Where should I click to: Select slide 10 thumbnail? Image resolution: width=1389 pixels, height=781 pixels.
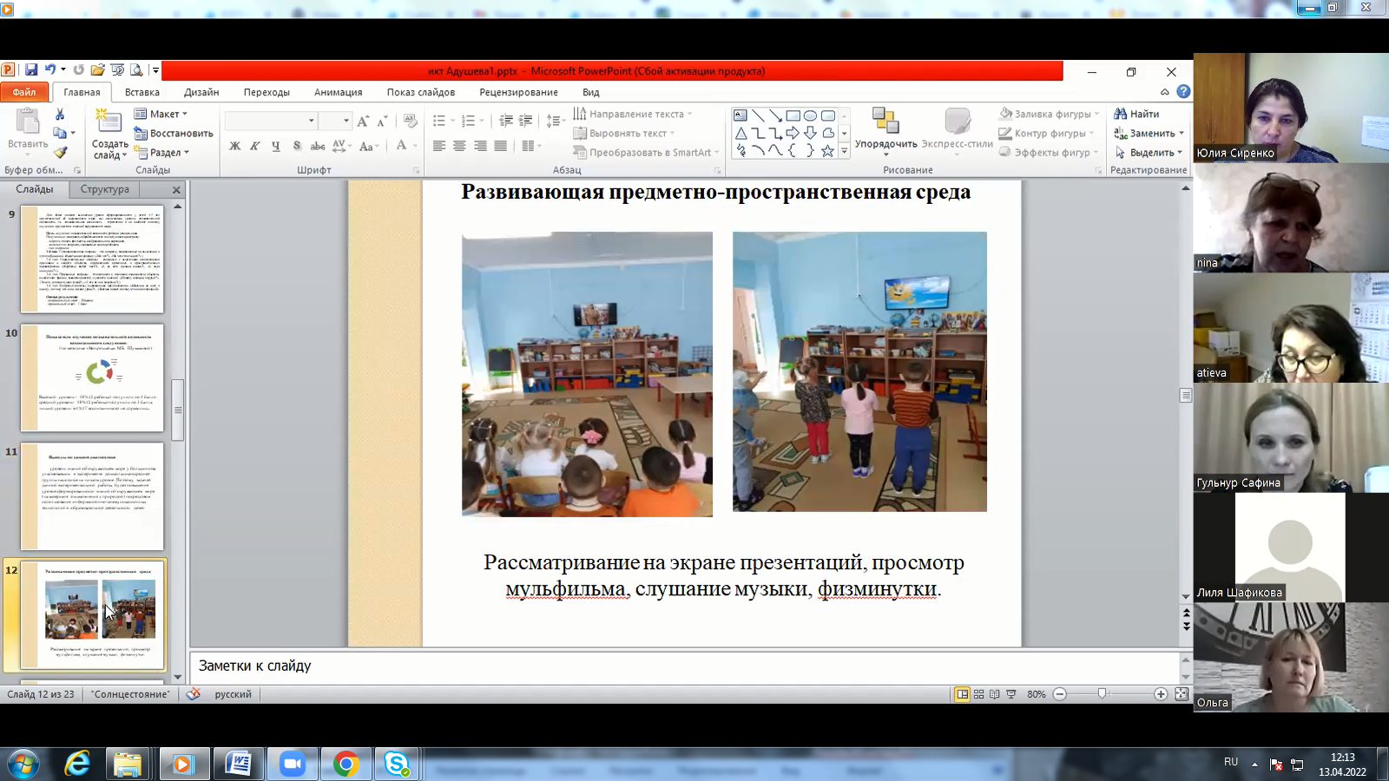[92, 377]
